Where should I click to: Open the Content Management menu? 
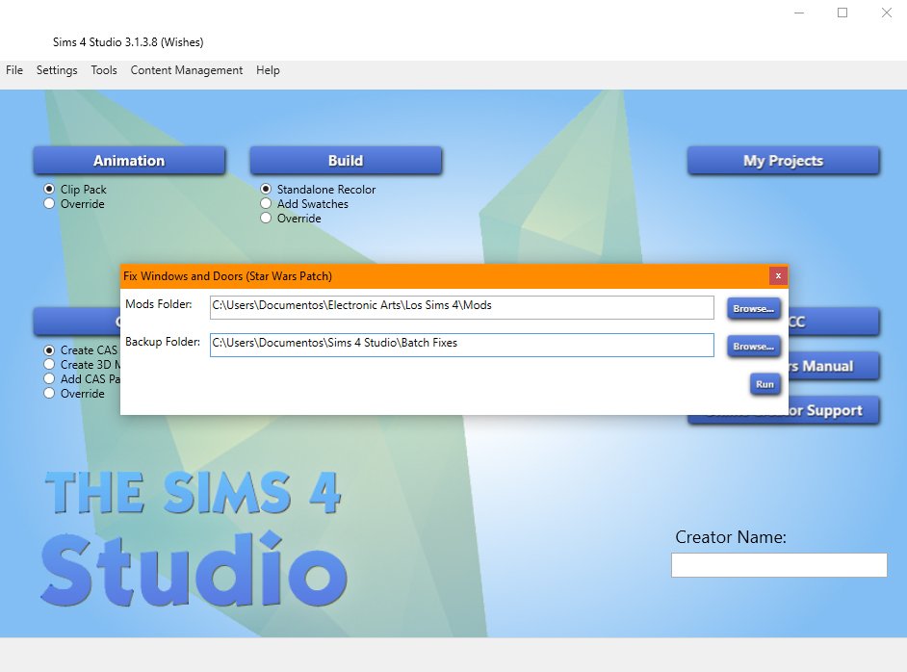[x=187, y=70]
